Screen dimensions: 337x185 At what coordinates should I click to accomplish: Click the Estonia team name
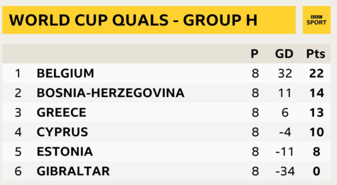(65, 151)
